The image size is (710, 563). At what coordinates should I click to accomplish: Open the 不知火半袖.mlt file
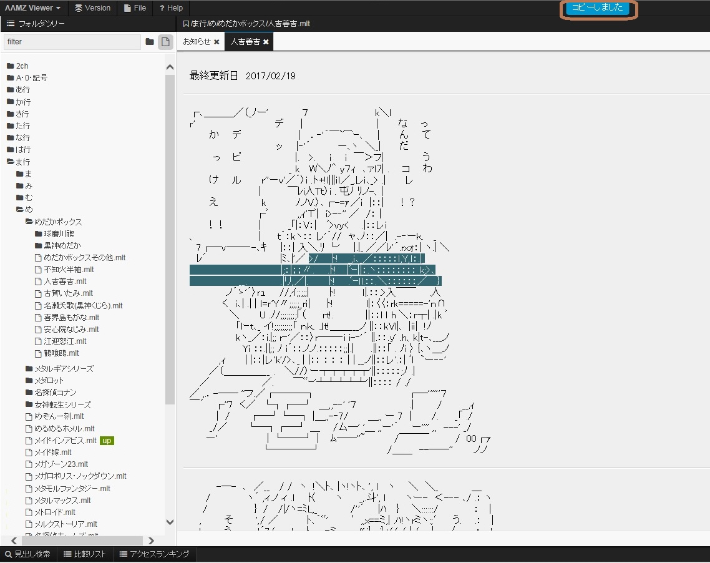[x=69, y=270]
